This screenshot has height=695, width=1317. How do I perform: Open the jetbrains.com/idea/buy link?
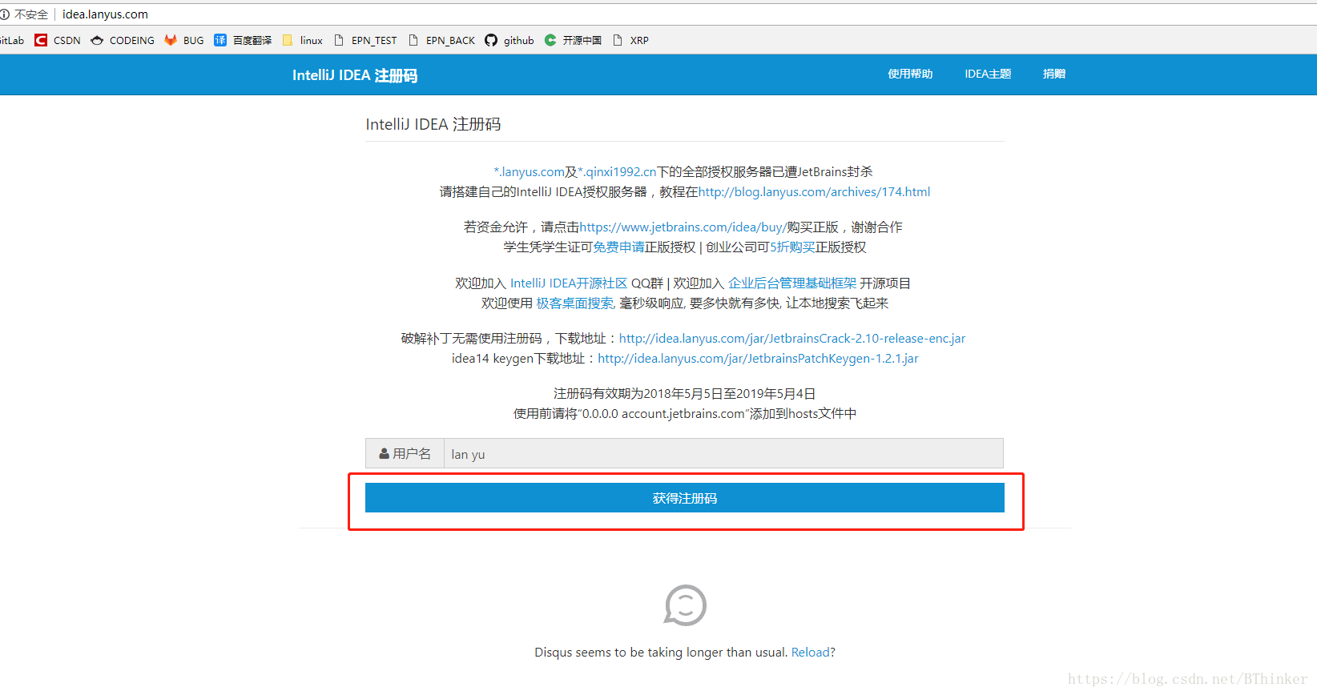pyautogui.click(x=683, y=227)
